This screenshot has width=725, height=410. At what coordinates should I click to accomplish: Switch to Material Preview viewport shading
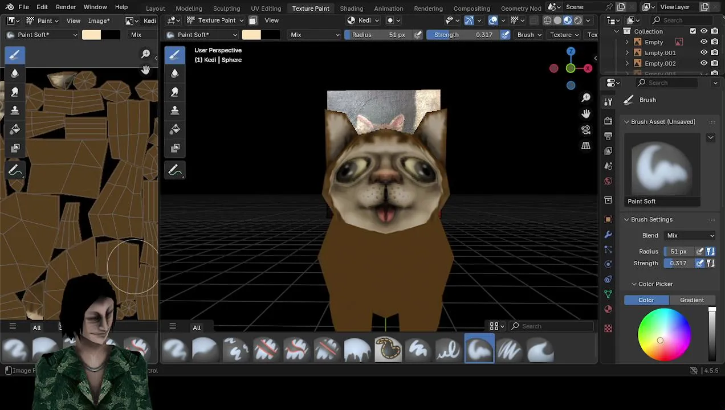(568, 20)
